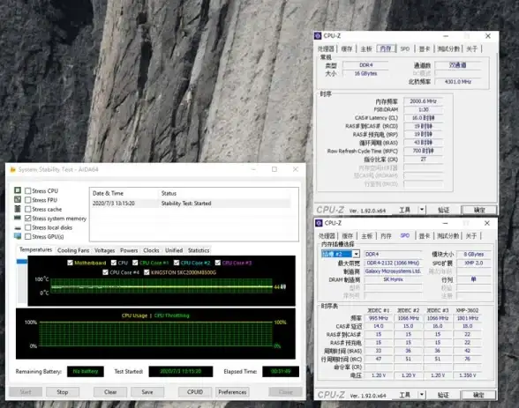Enable the Stress FPU checkbox
Screen dimensions: 519x408
pos(28,200)
